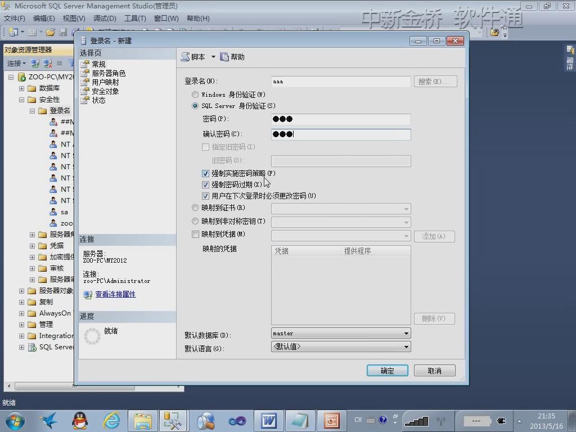576x432 pixels.
Task: Click the 取消 button
Action: 435,371
